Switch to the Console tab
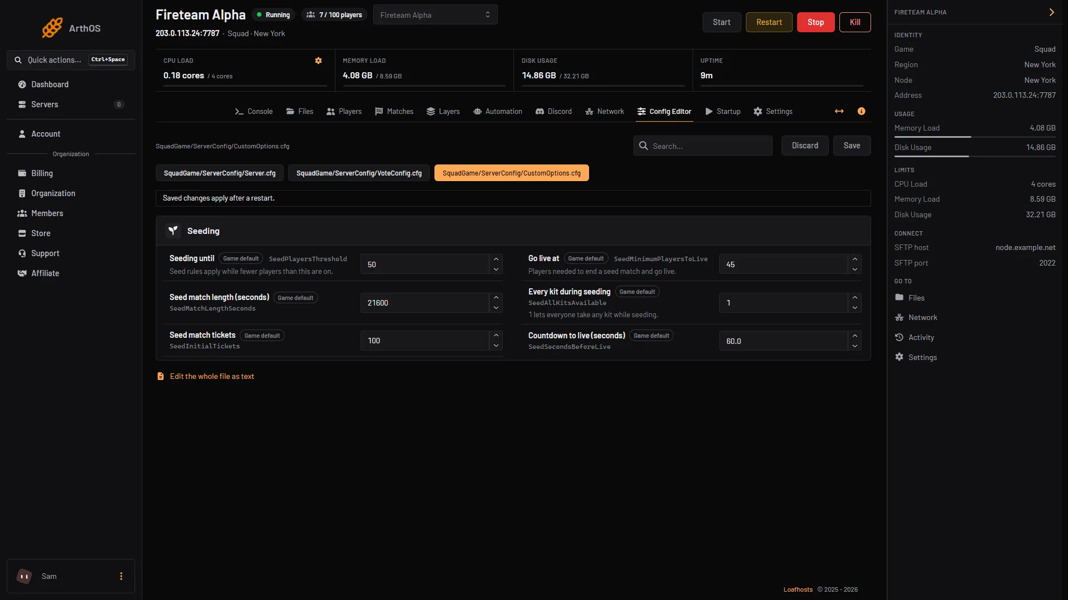The image size is (1068, 600). (254, 112)
